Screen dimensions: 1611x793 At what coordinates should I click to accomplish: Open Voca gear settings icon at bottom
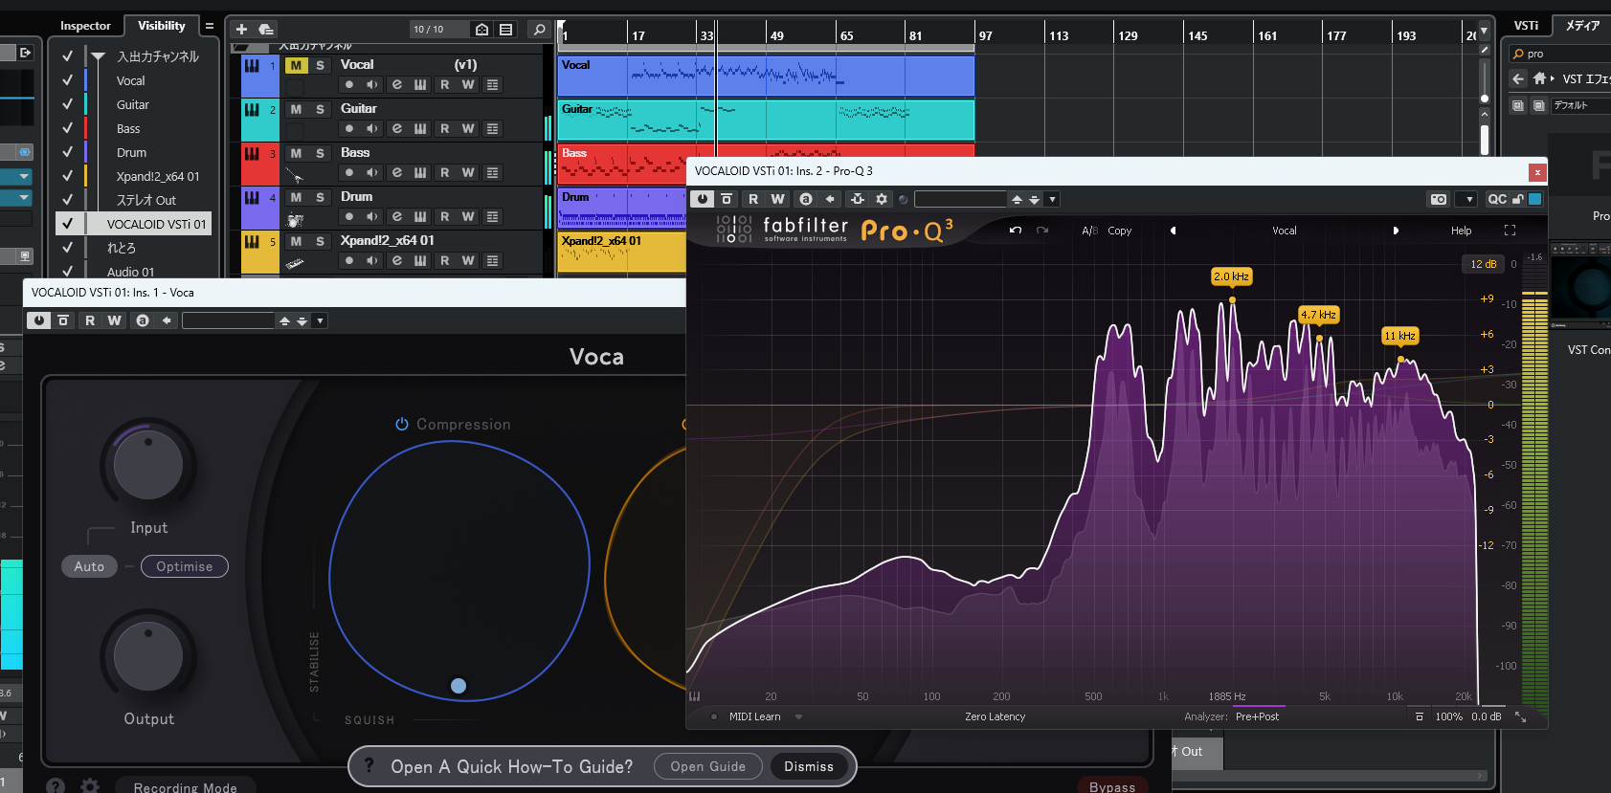(90, 785)
